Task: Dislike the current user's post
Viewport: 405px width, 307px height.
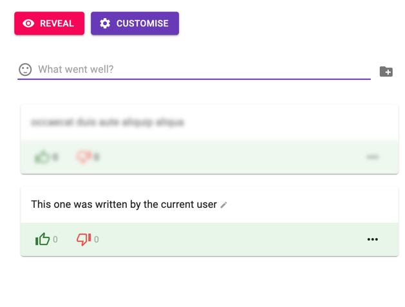Action: click(84, 239)
